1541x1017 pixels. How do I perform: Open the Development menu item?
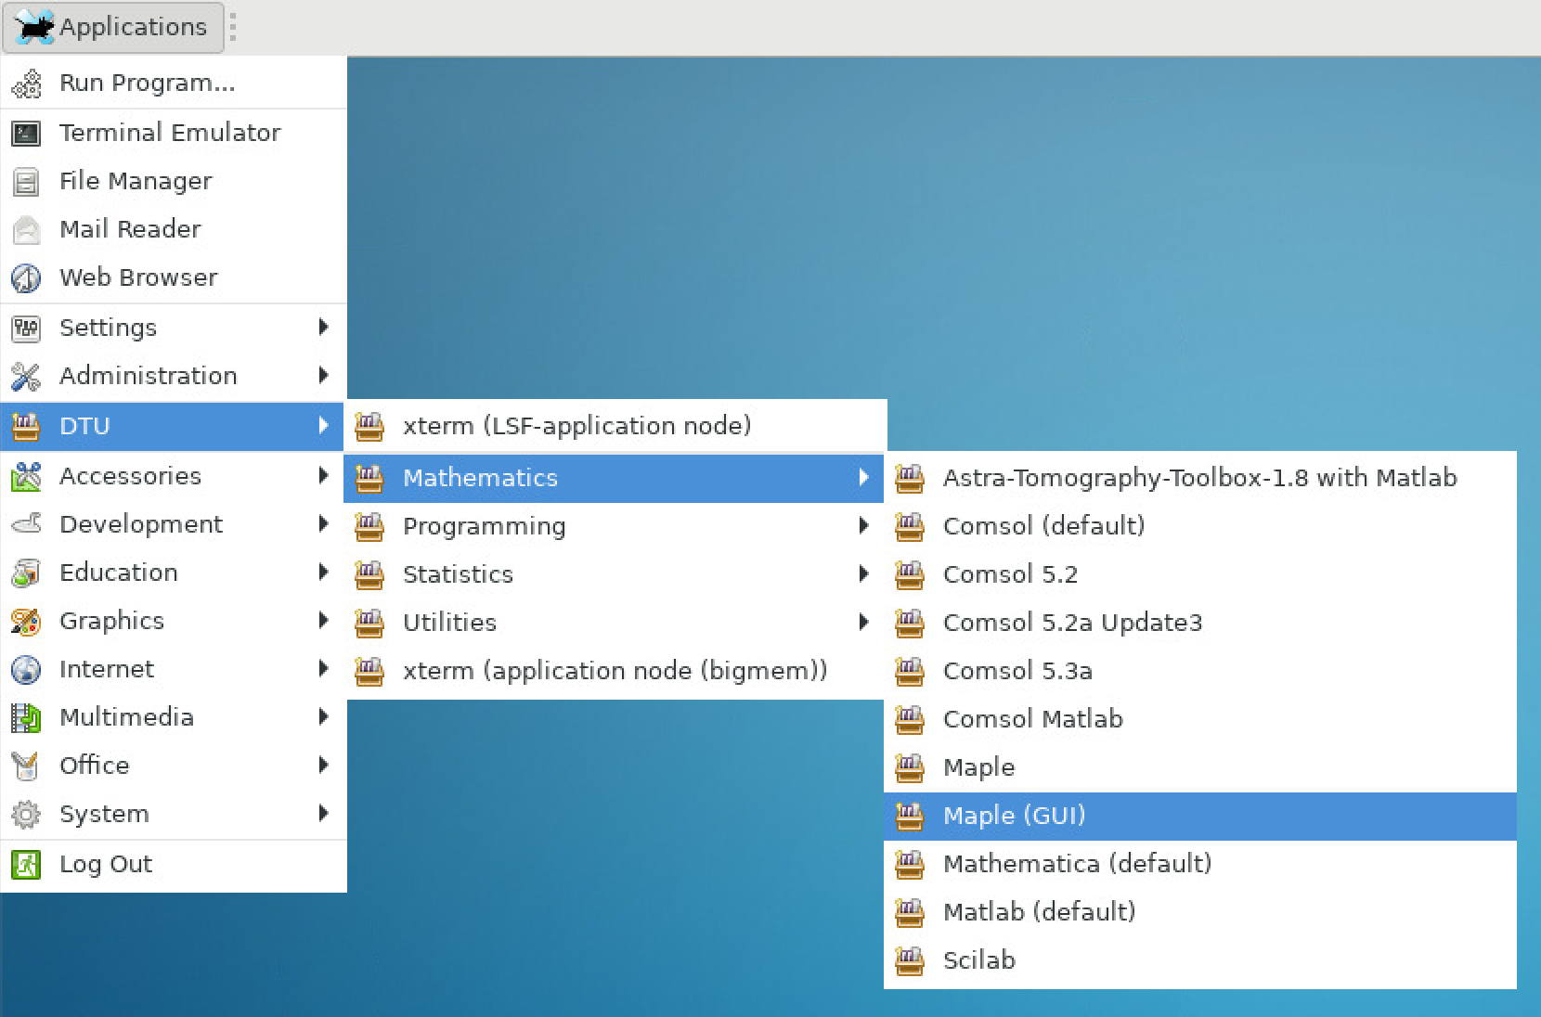[173, 524]
